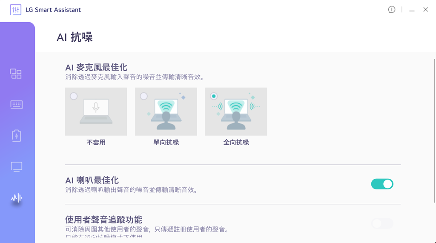Click the 全向抗噪 label text
This screenshot has width=436, height=243.
click(236, 142)
